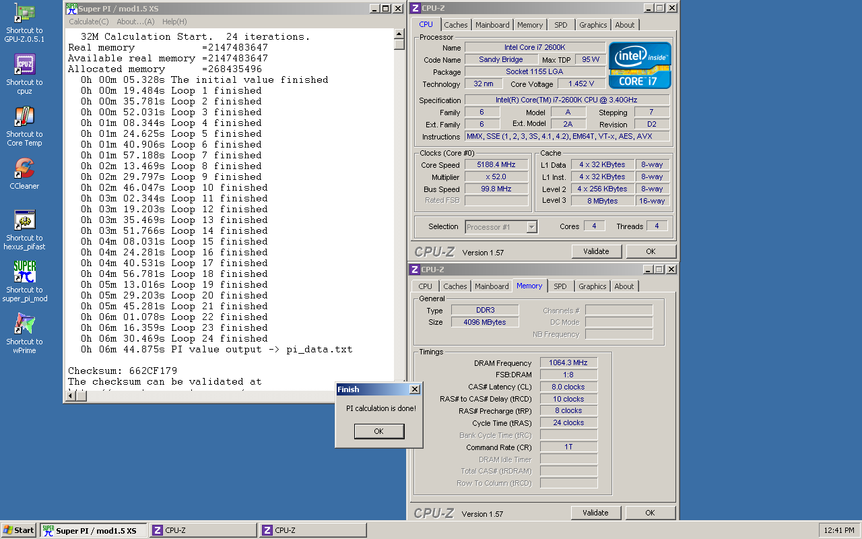Click the 12:41 PM system clock
The height and width of the screenshot is (539, 862).
pyautogui.click(x=839, y=530)
